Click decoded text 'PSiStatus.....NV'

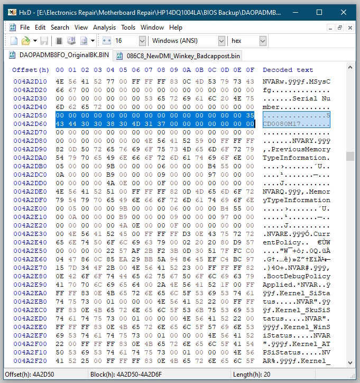pyautogui.click(x=296, y=352)
